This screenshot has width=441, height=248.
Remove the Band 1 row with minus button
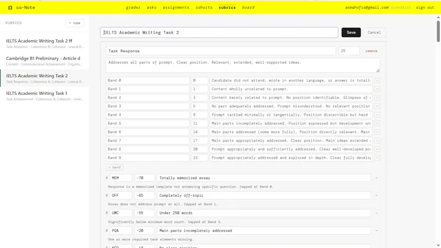click(x=377, y=89)
